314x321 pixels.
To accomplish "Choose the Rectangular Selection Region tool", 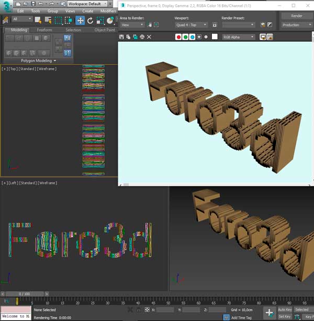I will 58,20.
